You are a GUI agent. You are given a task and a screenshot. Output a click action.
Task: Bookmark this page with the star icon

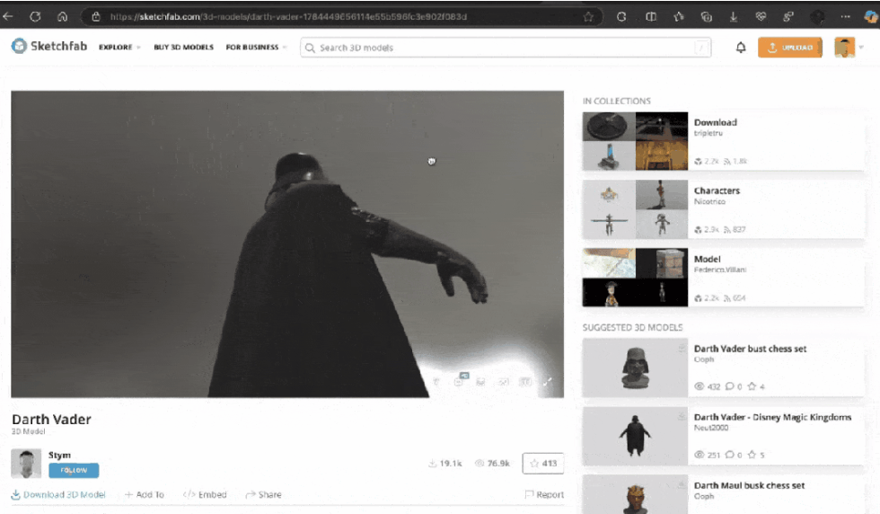(x=588, y=17)
